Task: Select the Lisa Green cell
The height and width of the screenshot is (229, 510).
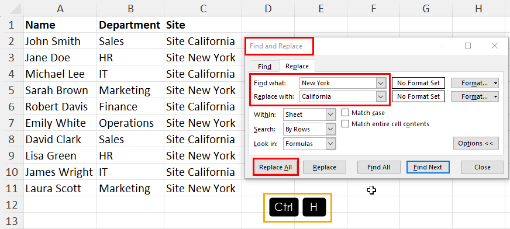Action: point(60,155)
